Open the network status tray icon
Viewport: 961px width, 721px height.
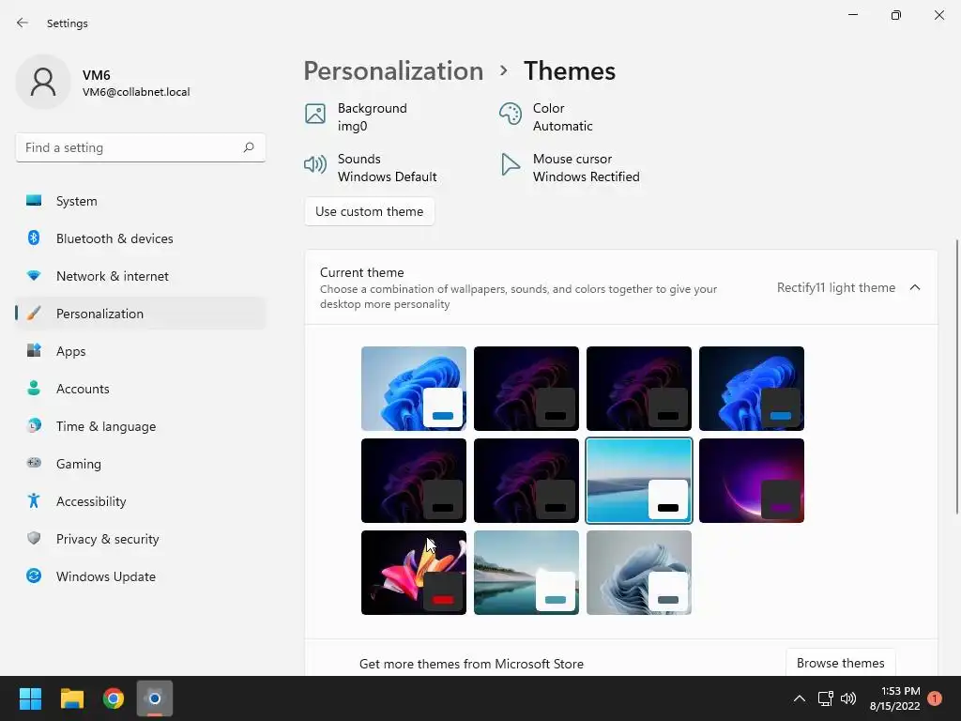[826, 698]
